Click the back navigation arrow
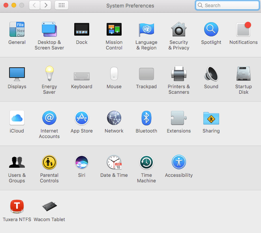The height and width of the screenshot is (233, 261). pyautogui.click(x=34, y=5)
